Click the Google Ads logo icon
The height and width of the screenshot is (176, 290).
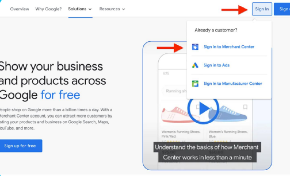[x=195, y=65]
